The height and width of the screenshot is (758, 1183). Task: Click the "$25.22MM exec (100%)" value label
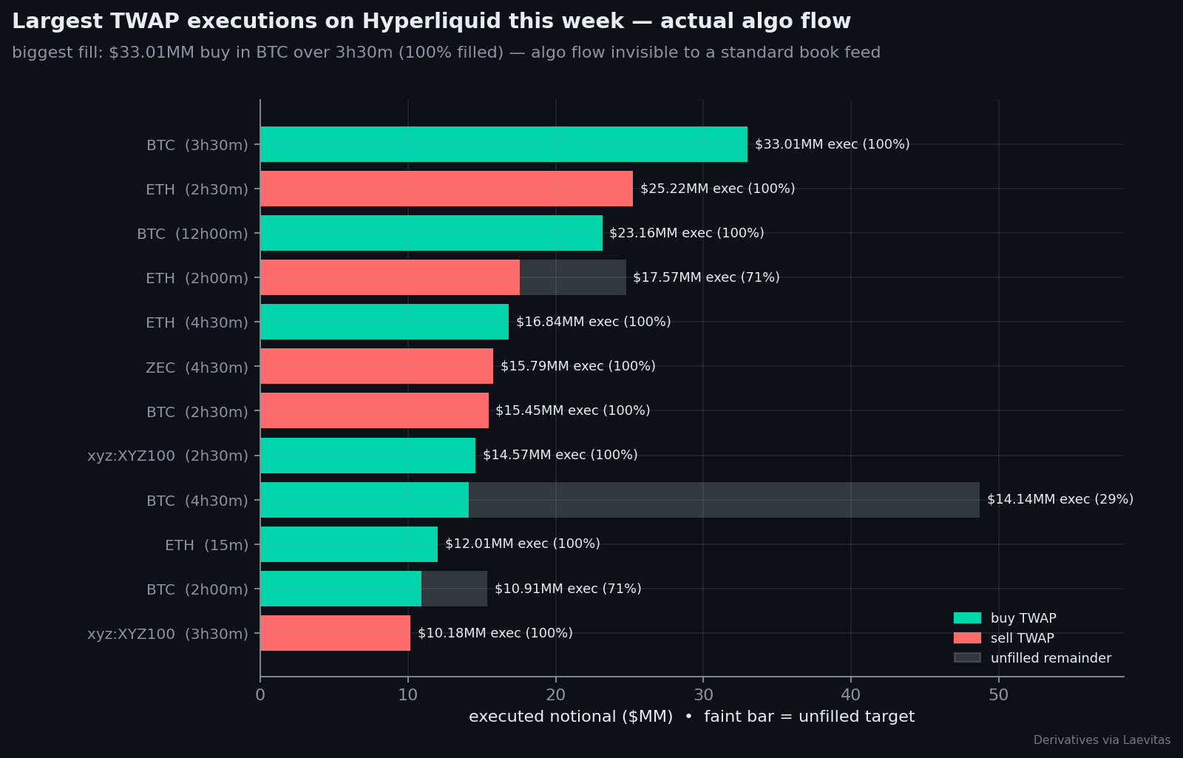pos(718,189)
